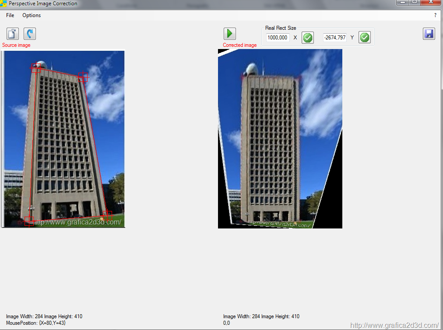The image size is (443, 330).
Task: Click the application icon in the title bar
Action: click(x=4, y=4)
